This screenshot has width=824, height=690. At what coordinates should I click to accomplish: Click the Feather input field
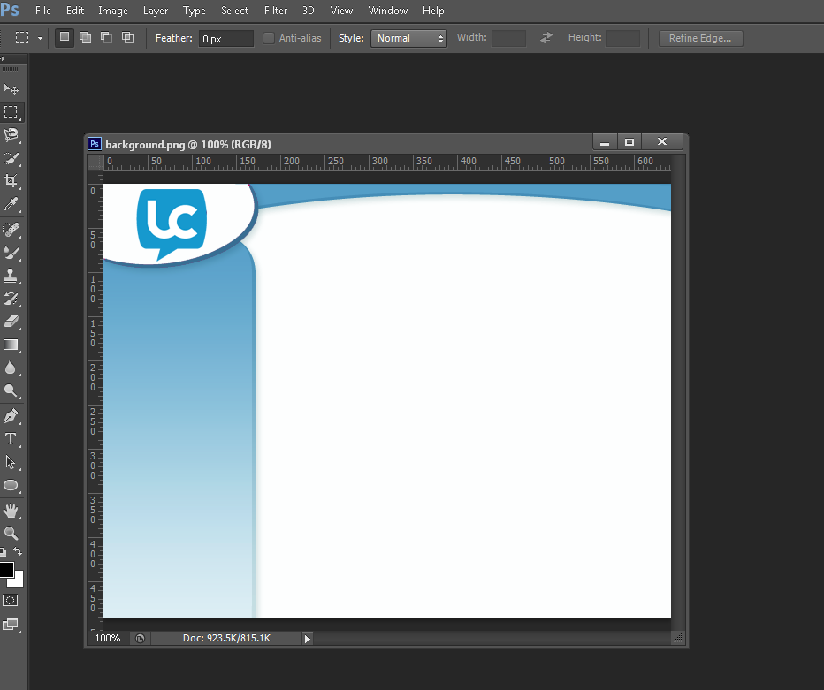225,38
